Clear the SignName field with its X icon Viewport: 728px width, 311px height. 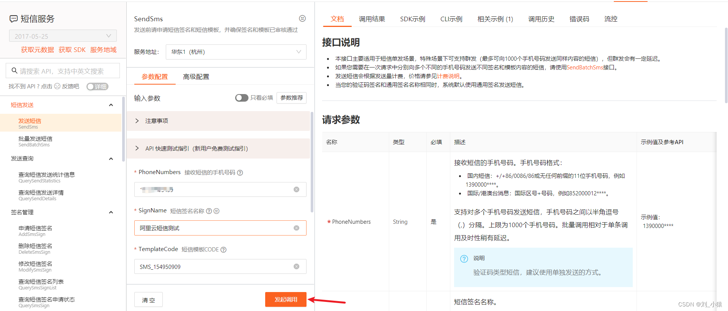point(296,228)
